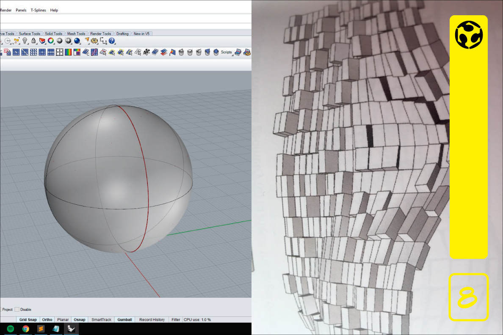Screen dimensions: 503x335
Task: Open the Spotify icon in the taskbar
Action: [11, 329]
